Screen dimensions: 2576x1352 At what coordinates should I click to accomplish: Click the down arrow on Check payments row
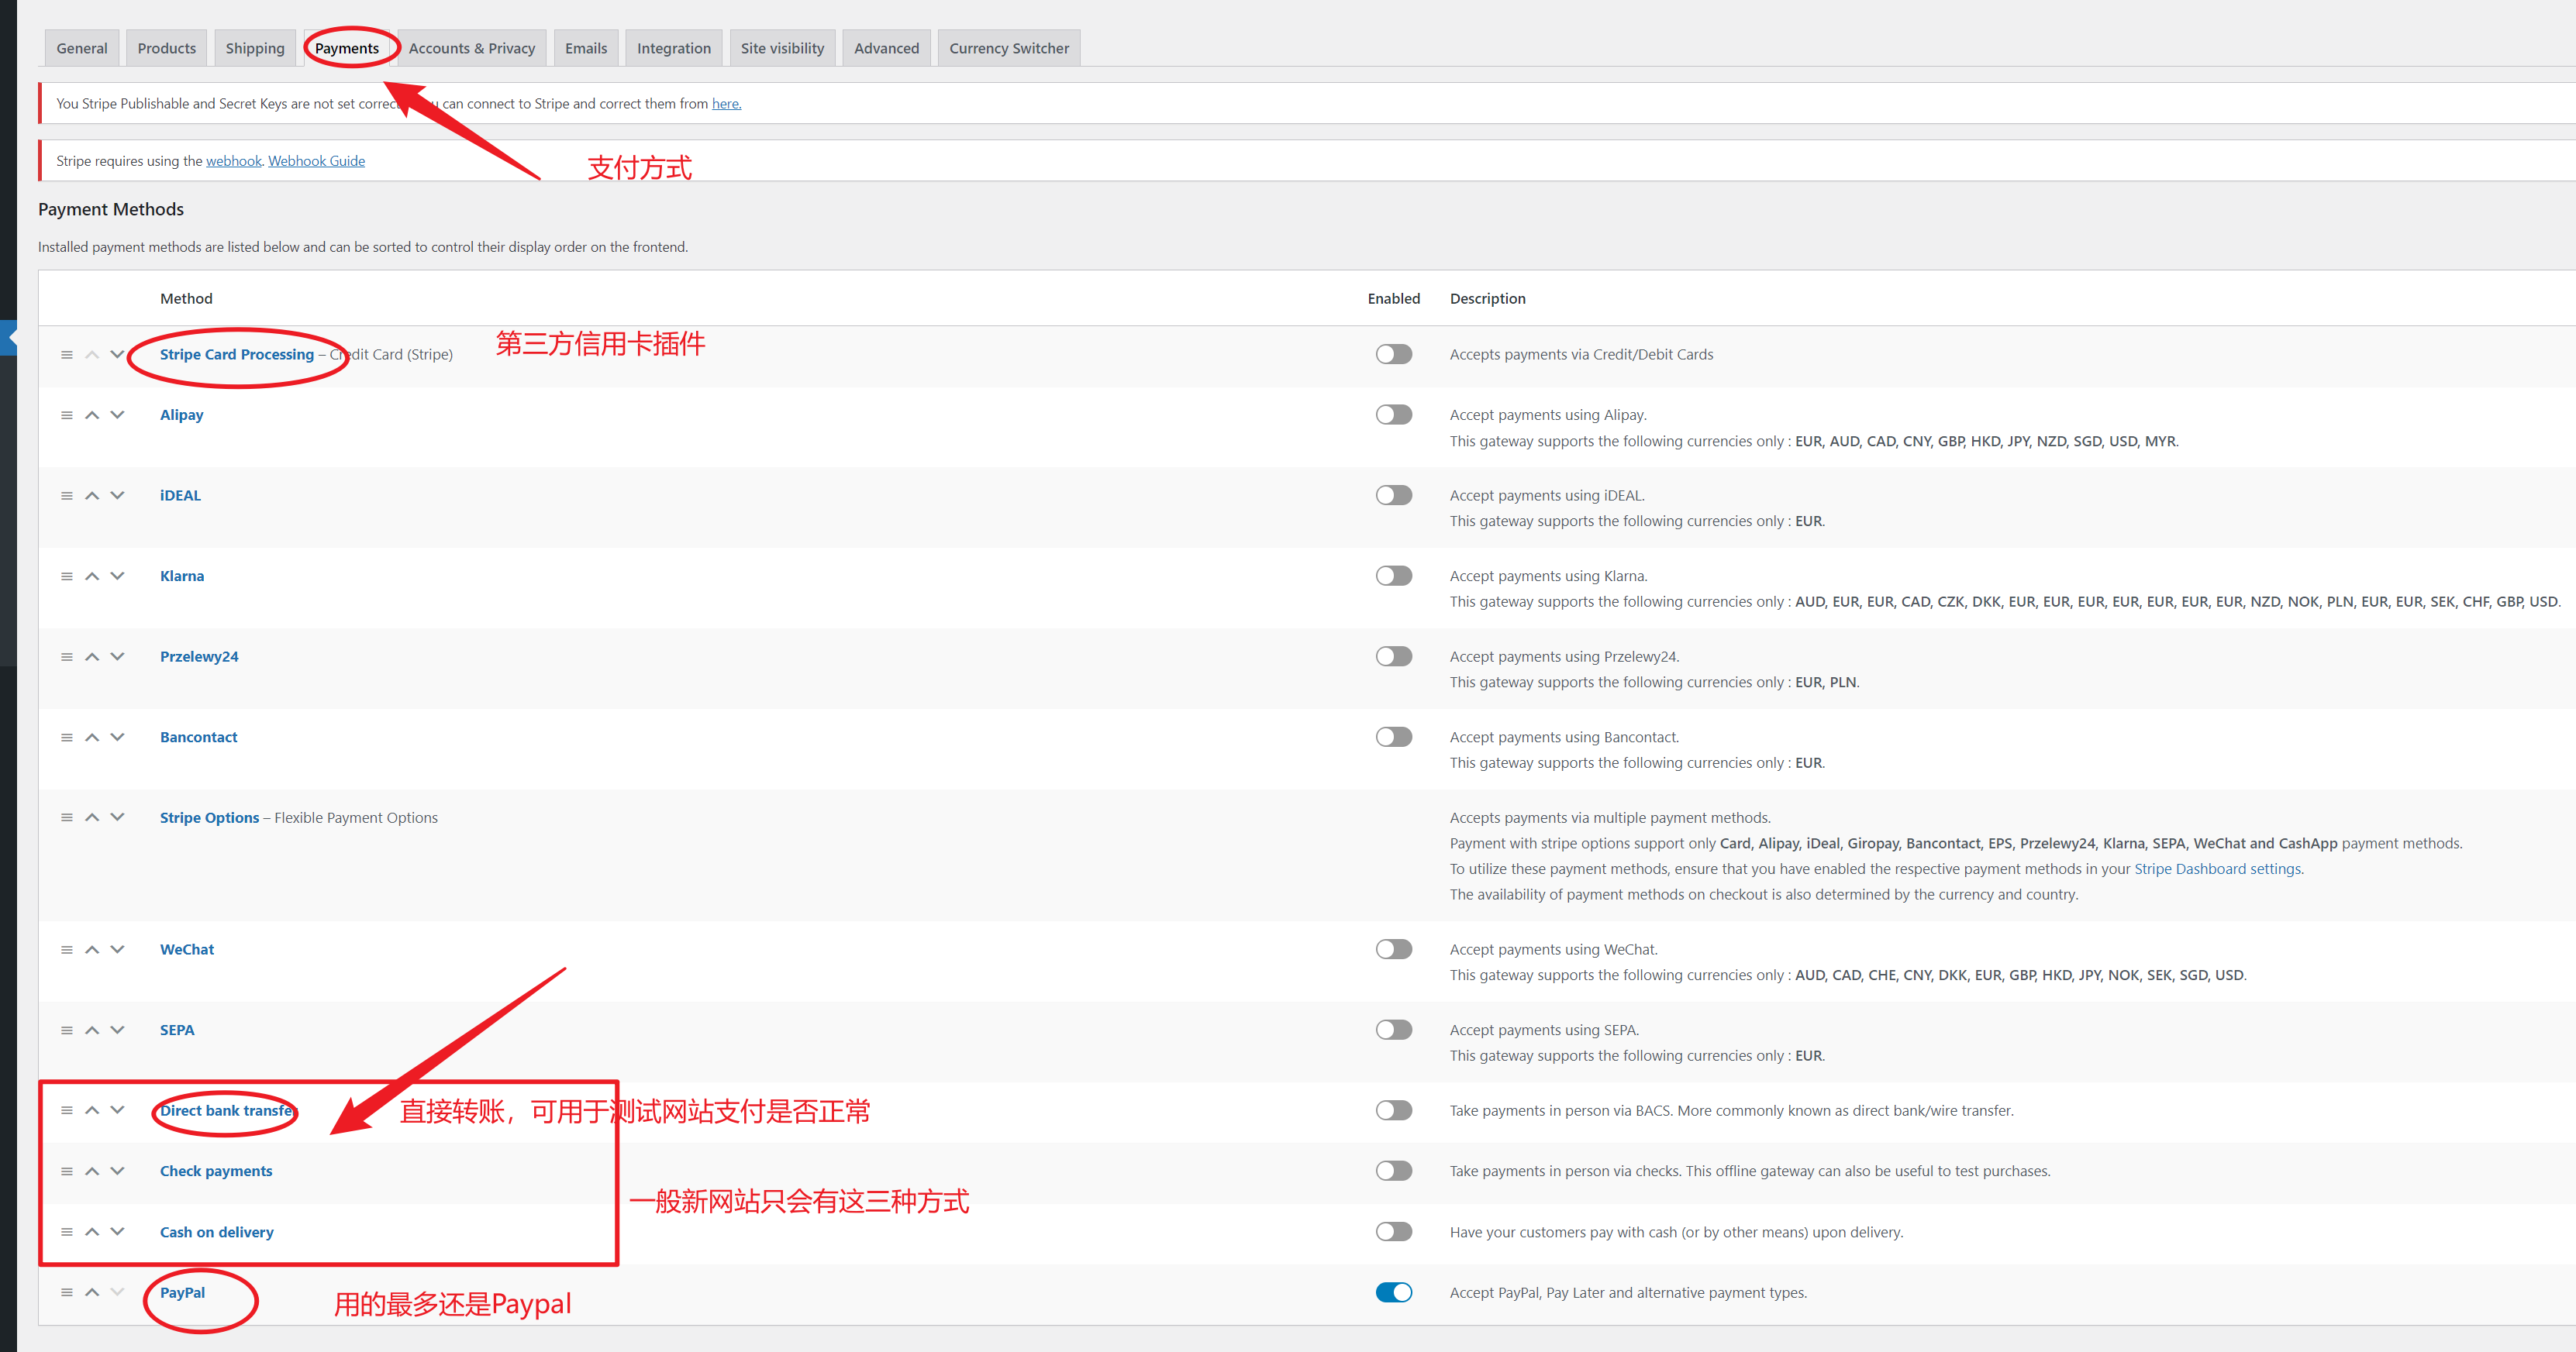click(x=117, y=1170)
